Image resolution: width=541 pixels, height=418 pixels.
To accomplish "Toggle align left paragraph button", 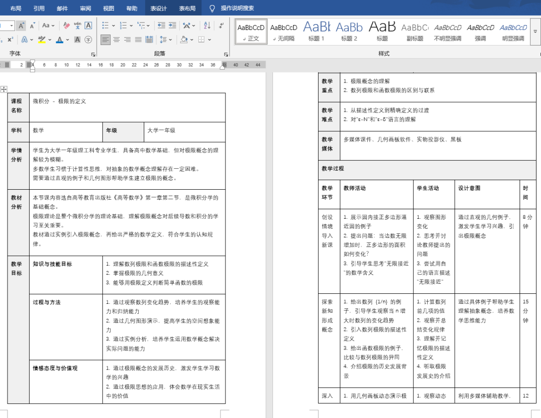I will [105, 40].
